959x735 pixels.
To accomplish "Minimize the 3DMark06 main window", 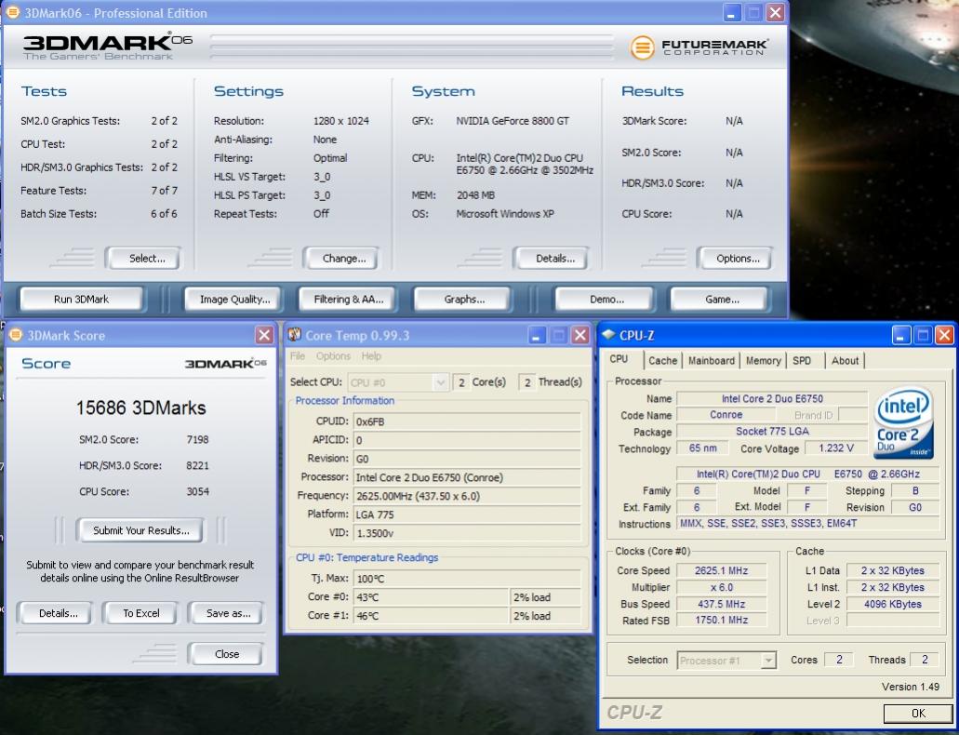I will pyautogui.click(x=732, y=12).
